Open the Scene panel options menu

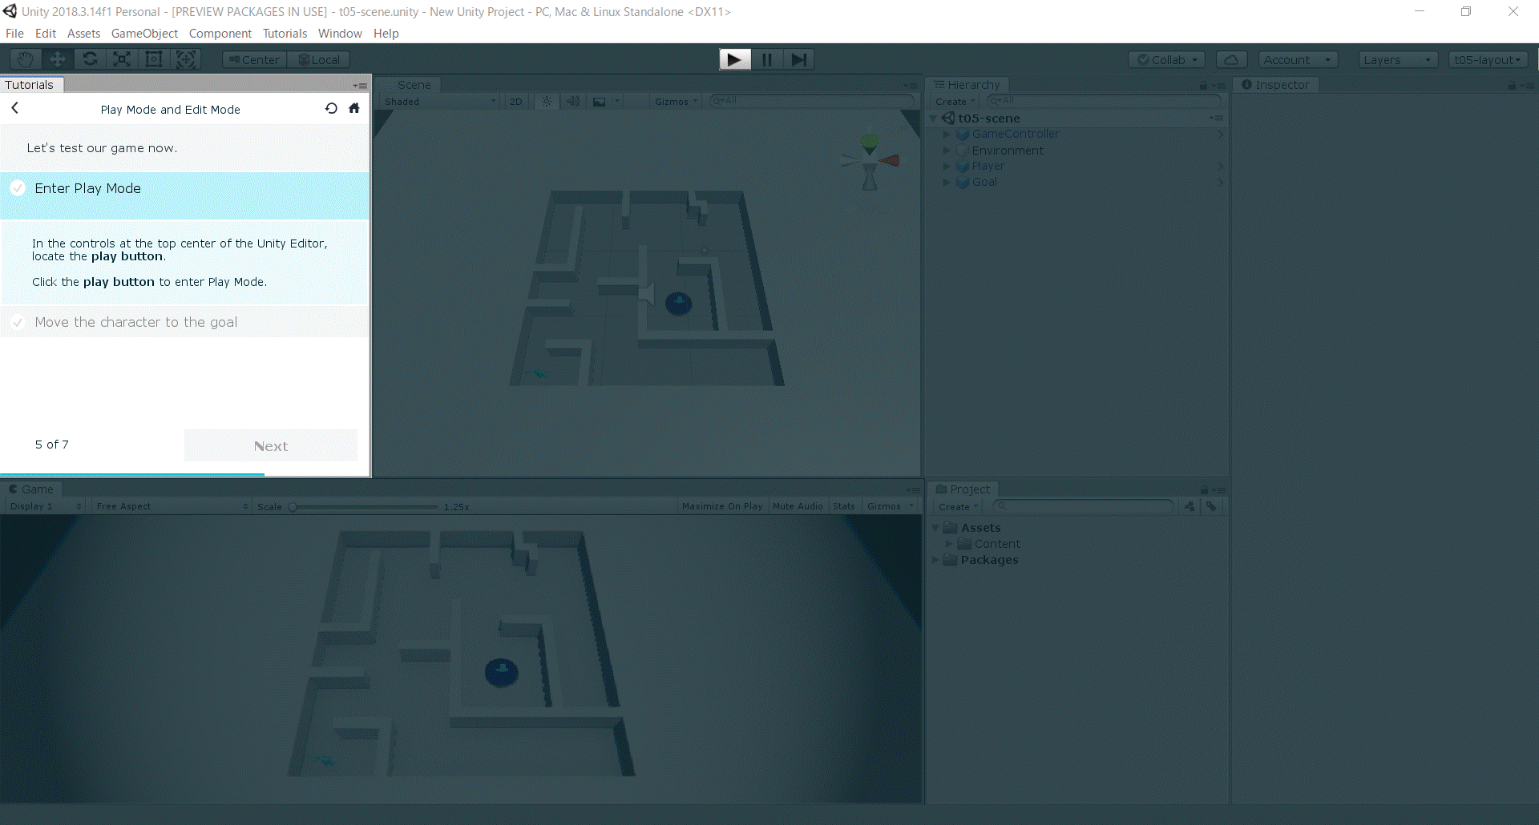coord(911,85)
